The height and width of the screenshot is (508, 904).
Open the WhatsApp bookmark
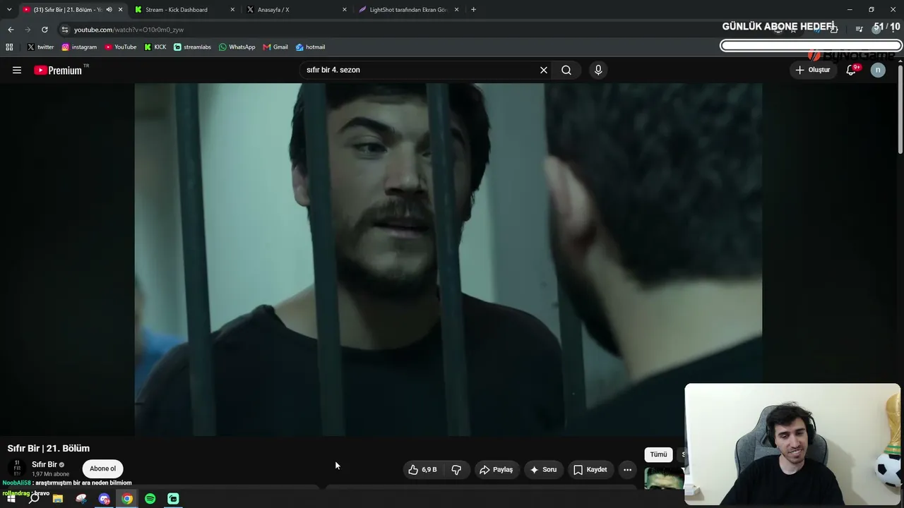pyautogui.click(x=237, y=47)
